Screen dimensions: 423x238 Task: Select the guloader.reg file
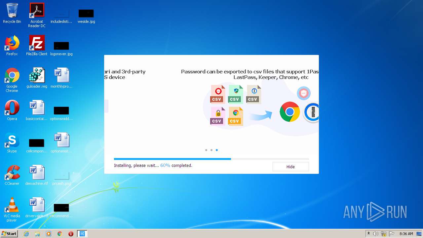tap(37, 78)
